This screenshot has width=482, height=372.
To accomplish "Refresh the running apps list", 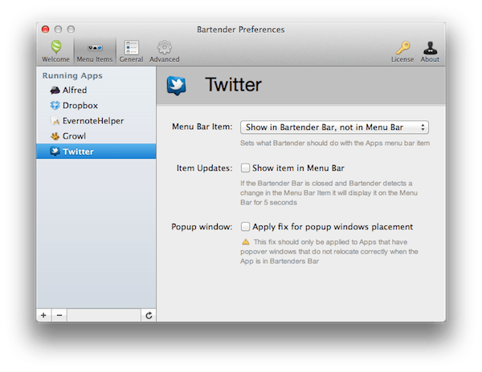I will tap(149, 315).
